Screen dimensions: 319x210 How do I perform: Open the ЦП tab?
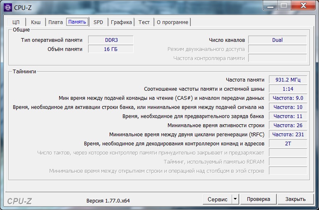pyautogui.click(x=16, y=22)
